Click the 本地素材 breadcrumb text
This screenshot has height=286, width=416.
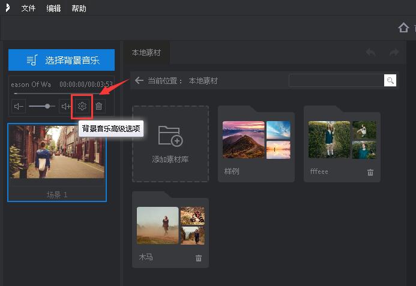point(203,80)
